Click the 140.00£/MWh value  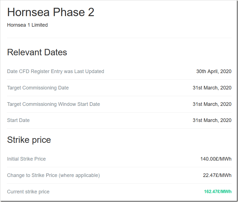216,159
